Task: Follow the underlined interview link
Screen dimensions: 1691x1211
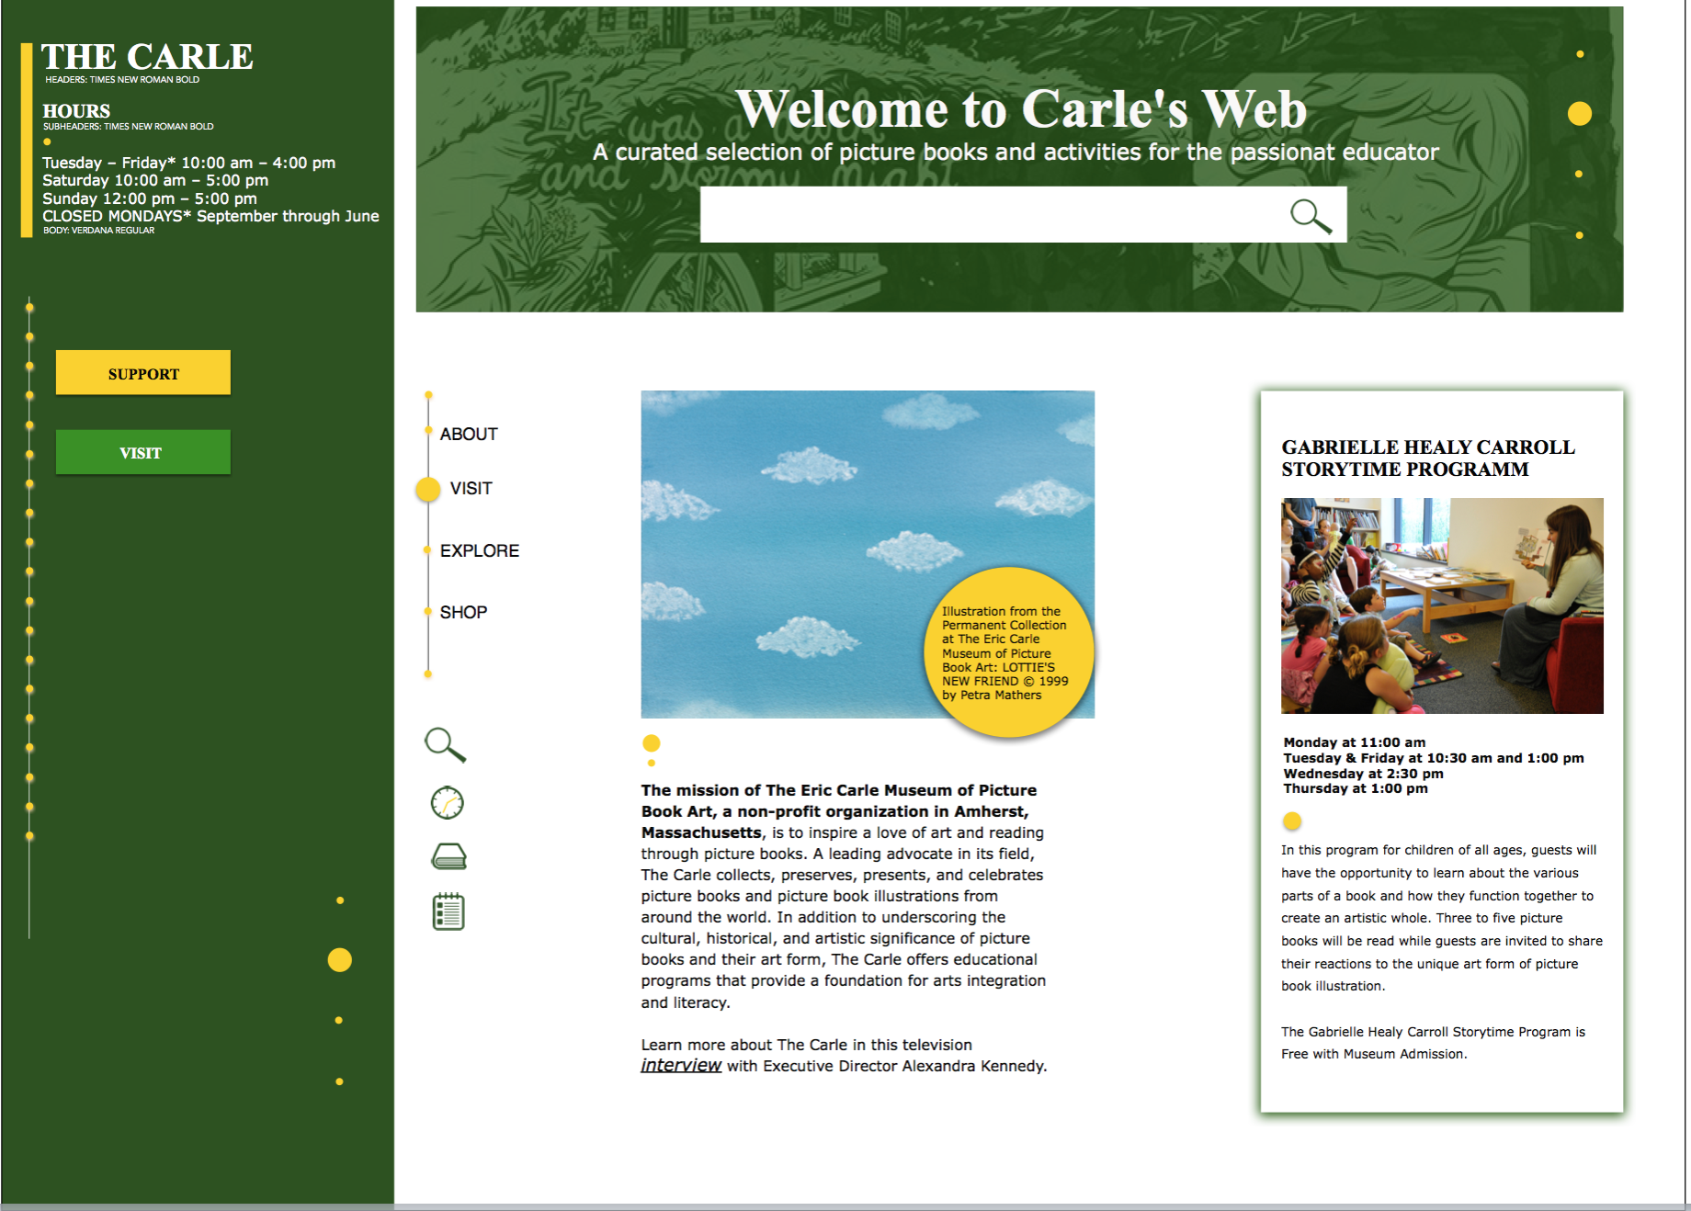Action: click(681, 1065)
